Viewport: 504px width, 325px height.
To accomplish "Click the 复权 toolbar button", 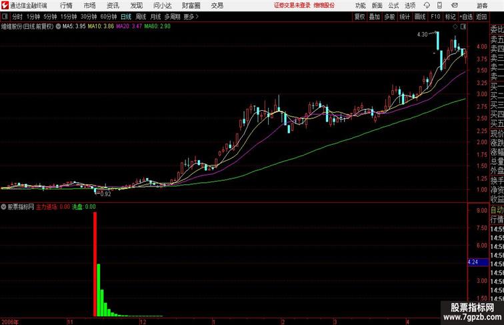I will [x=360, y=17].
